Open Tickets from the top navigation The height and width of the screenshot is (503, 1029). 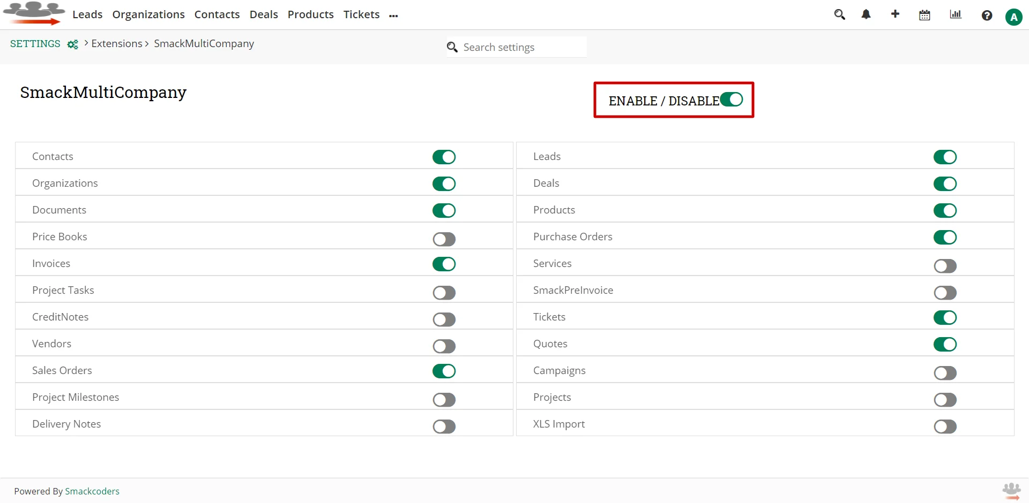click(x=361, y=14)
